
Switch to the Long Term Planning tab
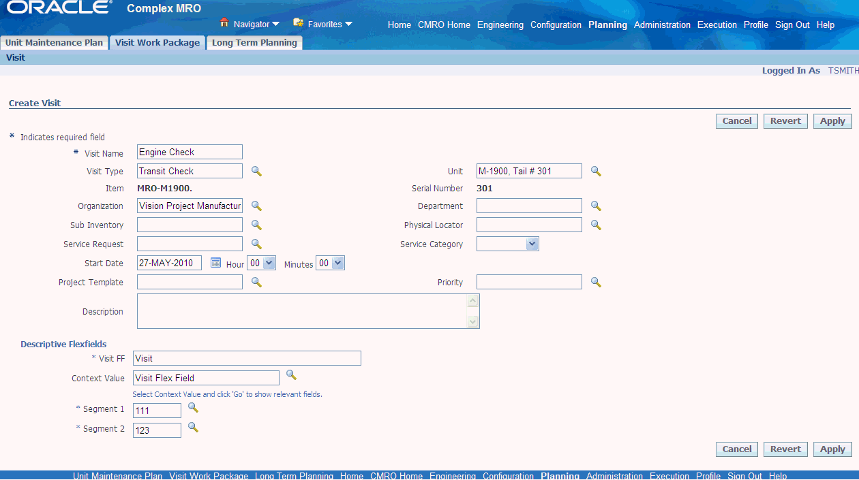[254, 42]
